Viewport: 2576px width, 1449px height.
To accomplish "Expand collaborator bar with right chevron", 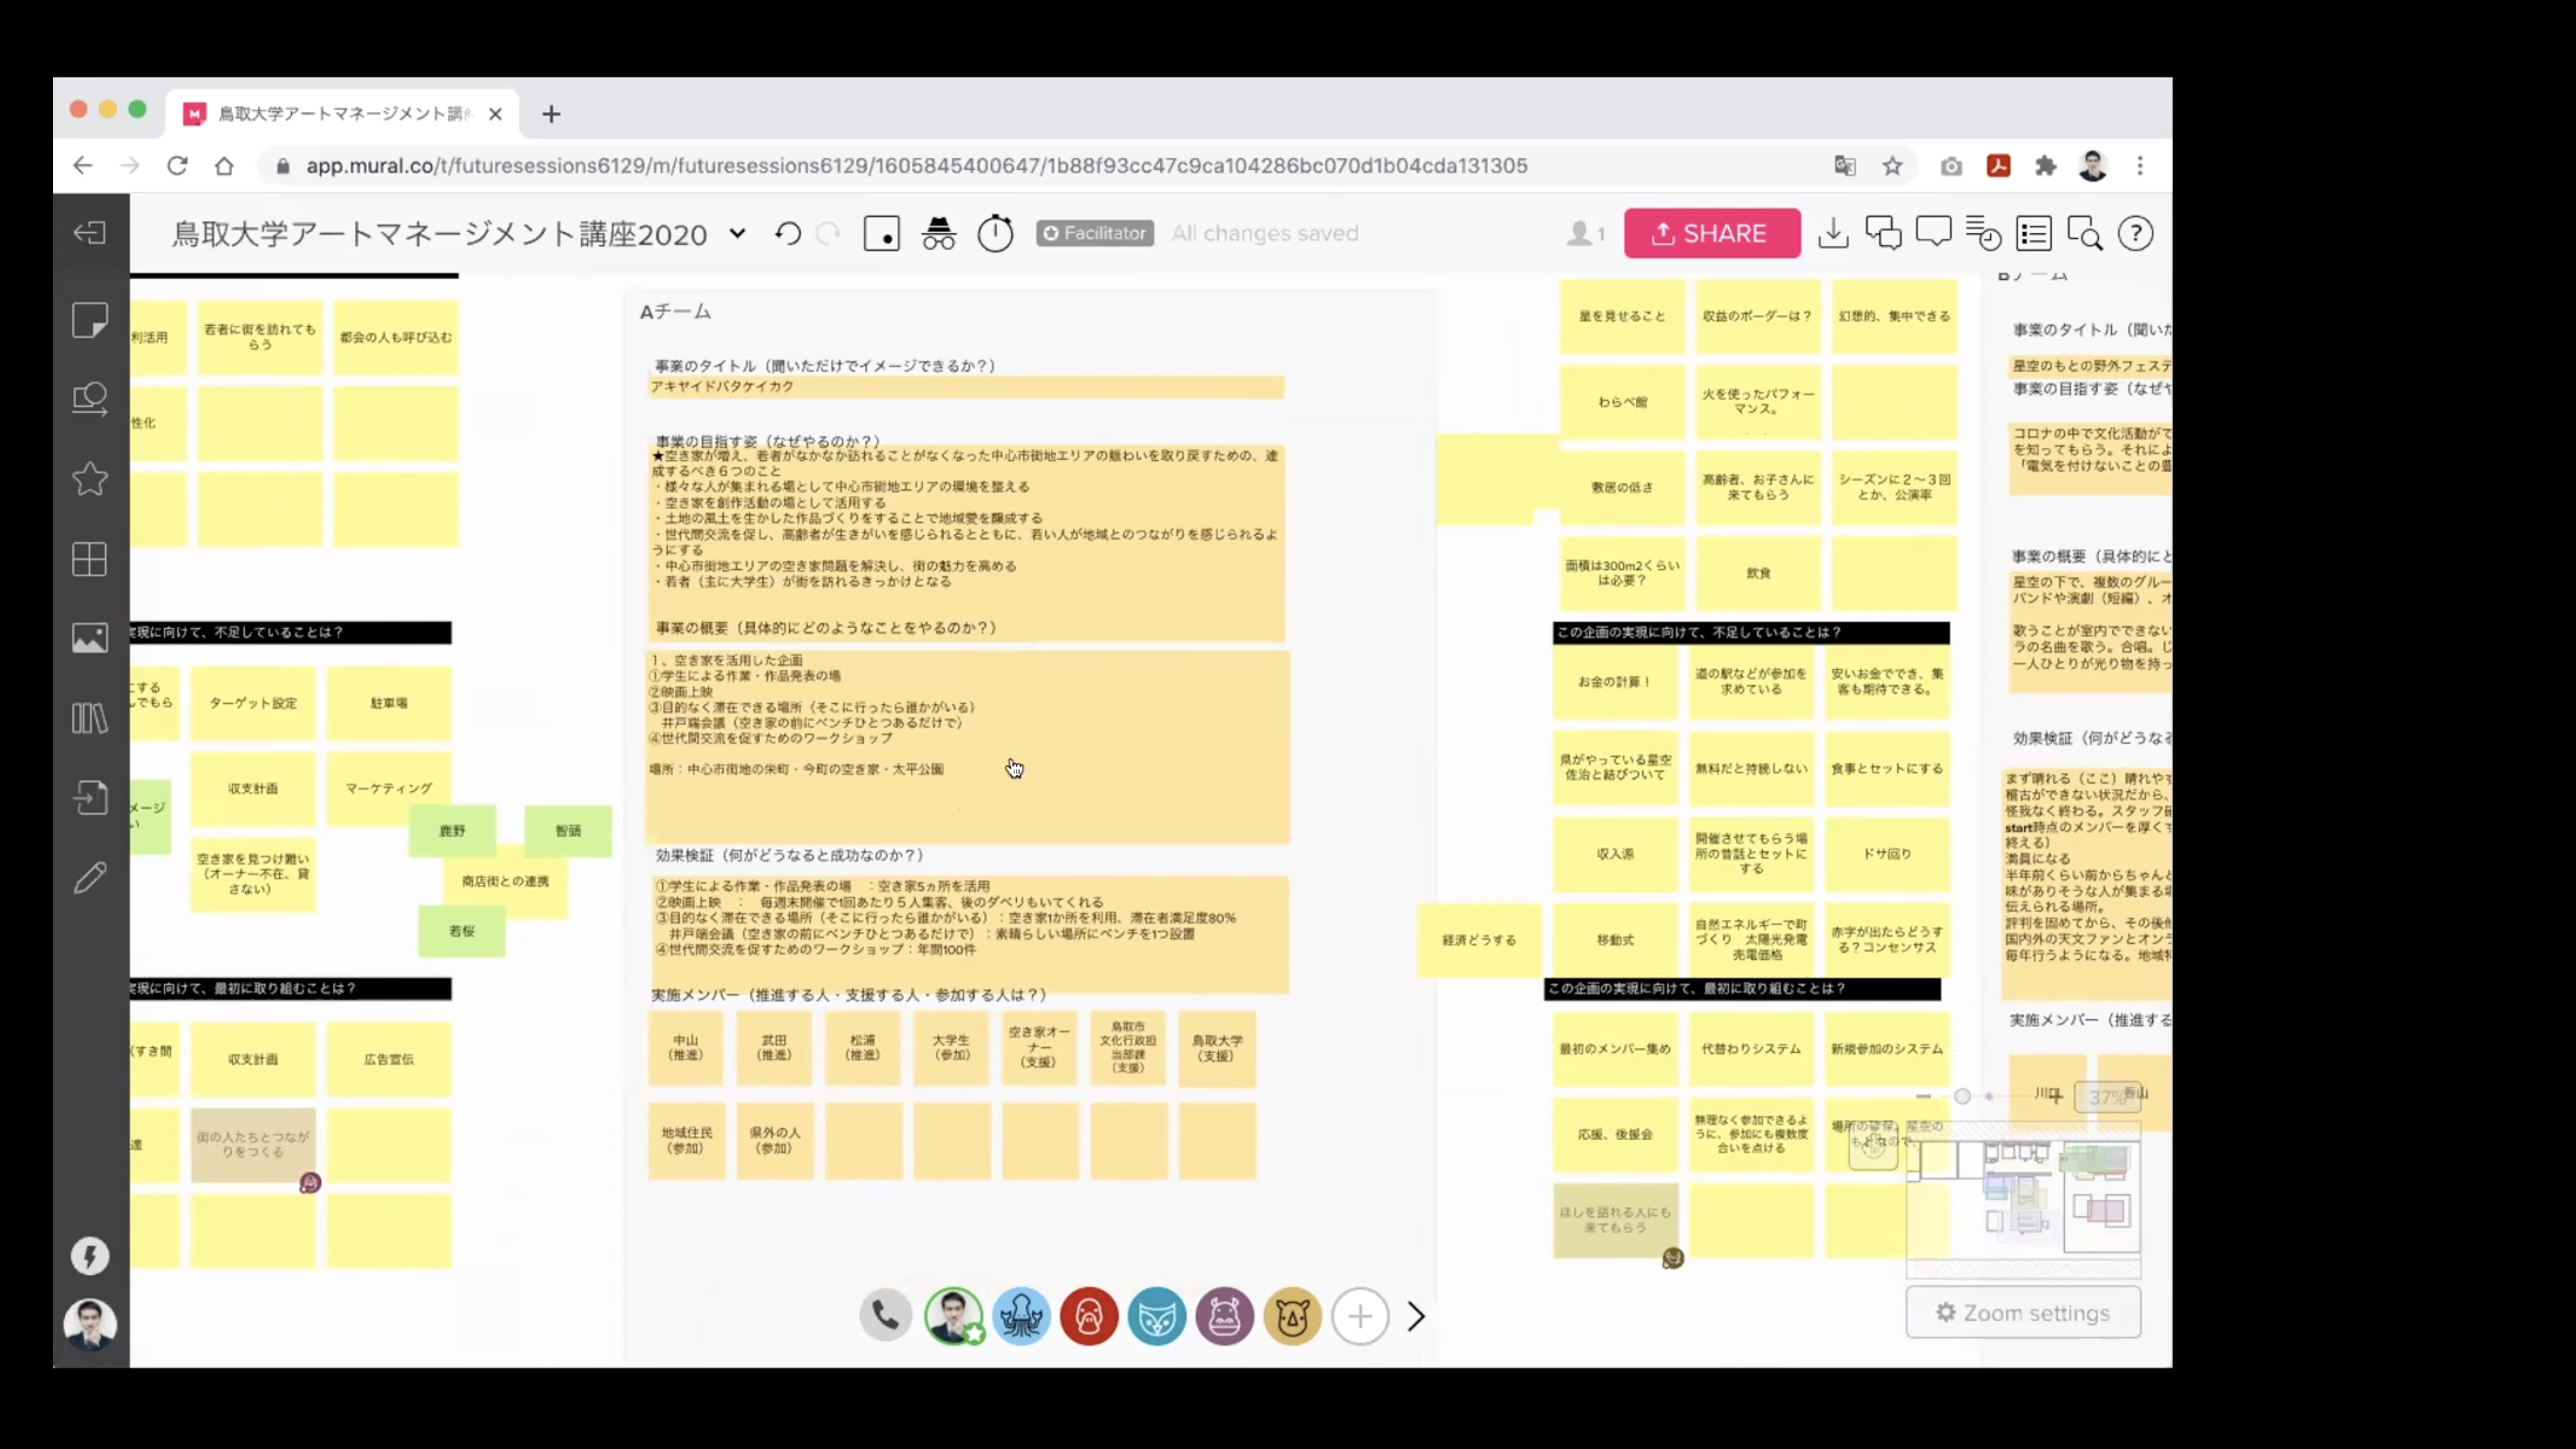I will [x=1416, y=1316].
